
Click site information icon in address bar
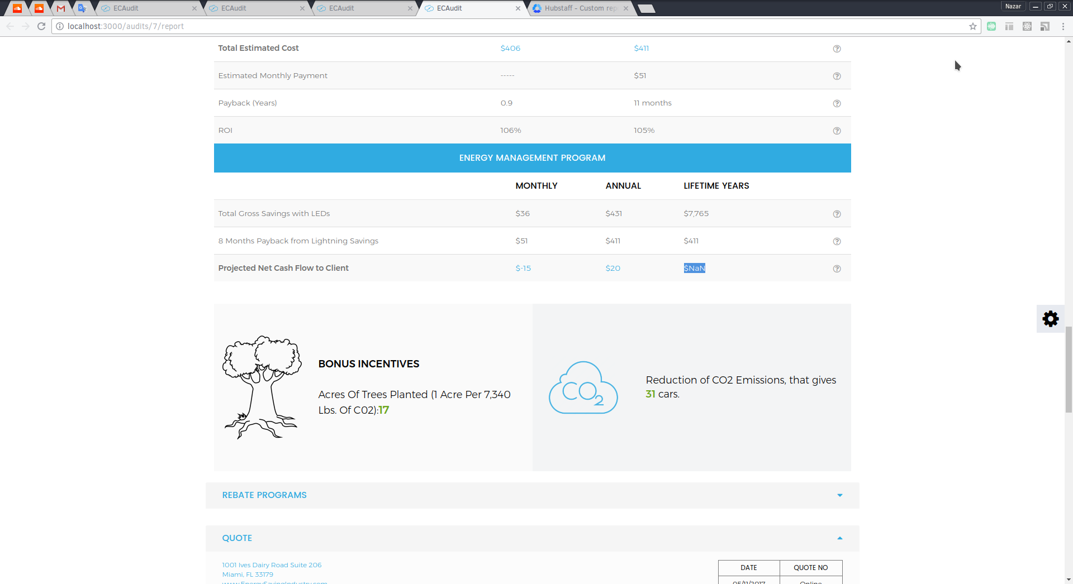click(60, 26)
